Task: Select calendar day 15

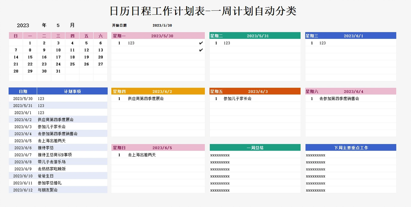Action: click(x=30, y=57)
